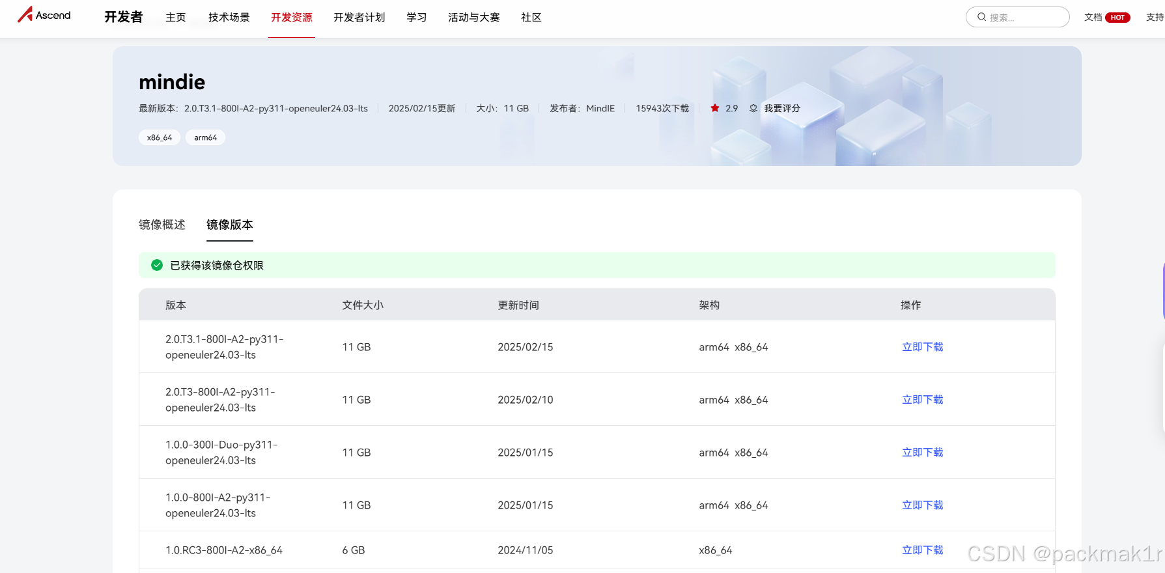Select the x86_64 tag

[x=160, y=137]
